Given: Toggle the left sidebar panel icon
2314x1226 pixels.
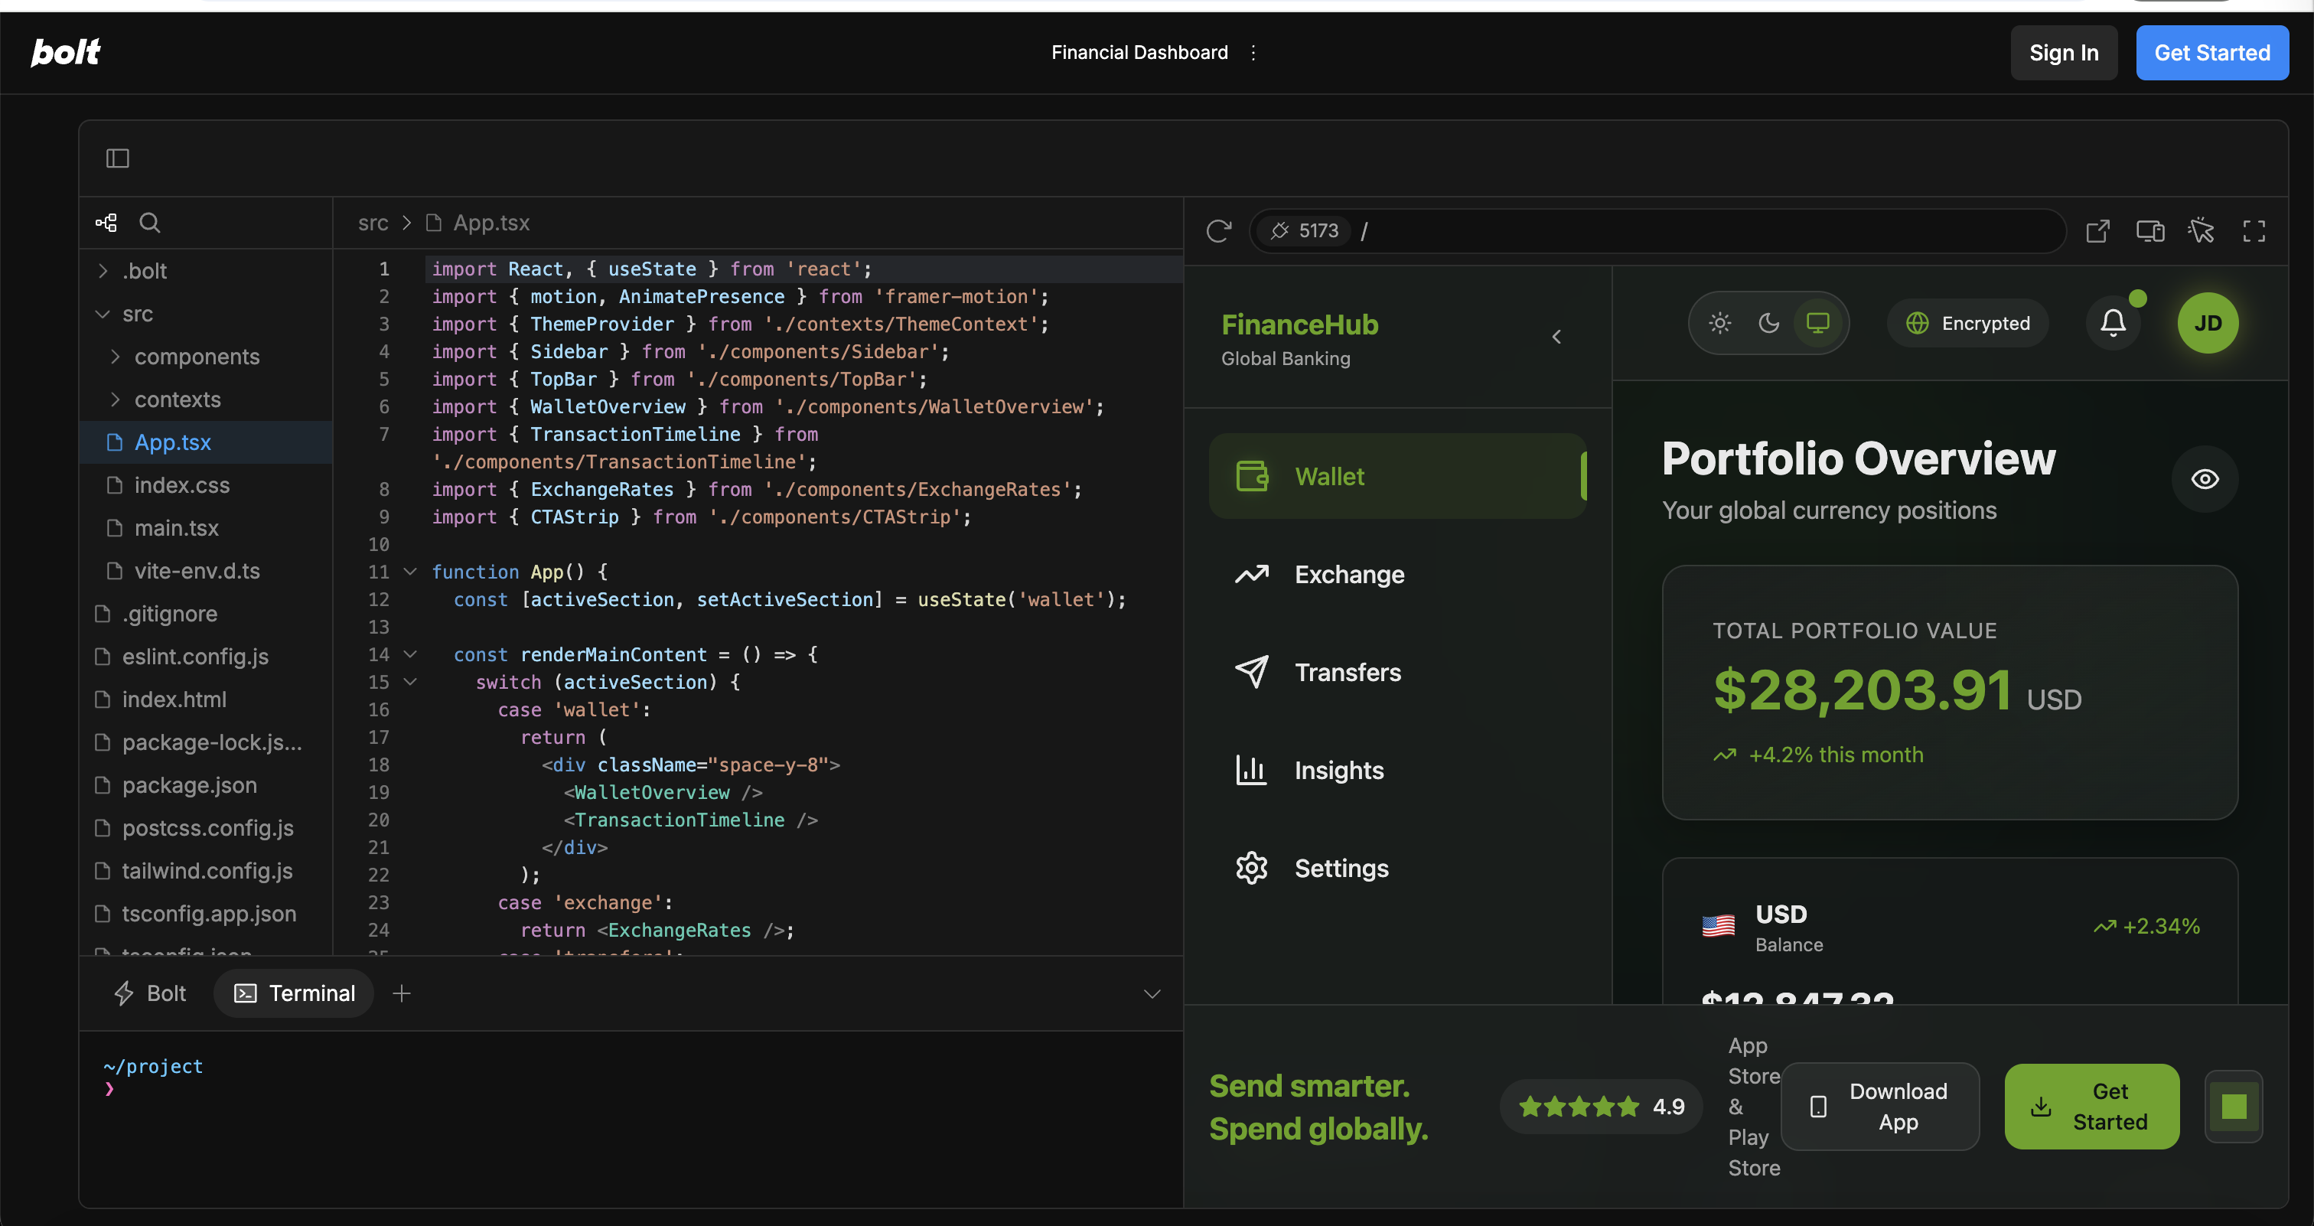Looking at the screenshot, I should 118,158.
